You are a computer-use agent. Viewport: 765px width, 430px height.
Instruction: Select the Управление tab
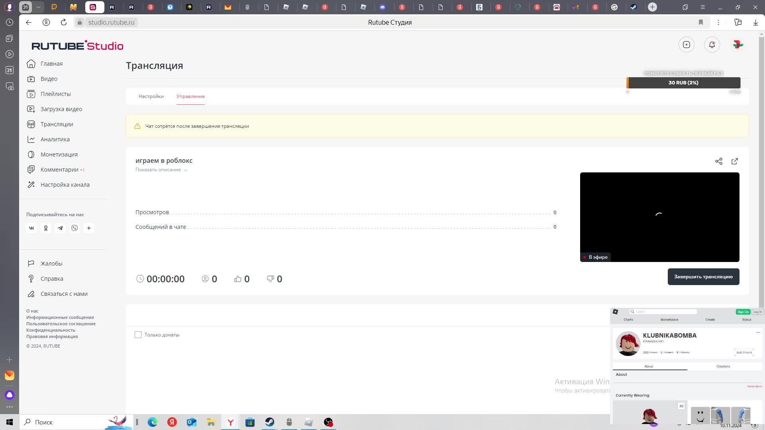coord(190,96)
